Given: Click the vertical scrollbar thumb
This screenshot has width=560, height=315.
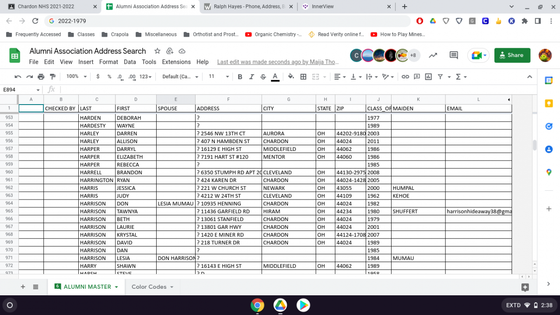Looking at the screenshot, I should pos(534,145).
